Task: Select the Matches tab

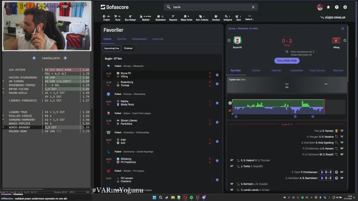Action: coord(338,71)
